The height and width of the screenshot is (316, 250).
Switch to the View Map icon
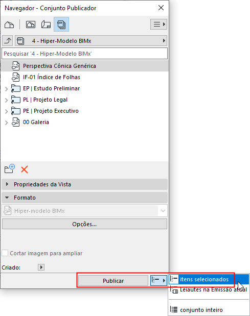(x=31, y=25)
